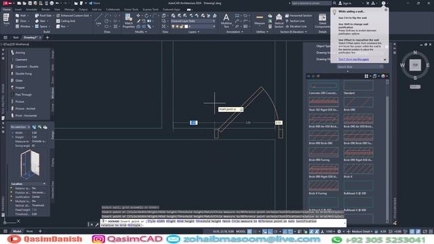Select the Enhanced Custom Grid tool

tap(73, 16)
